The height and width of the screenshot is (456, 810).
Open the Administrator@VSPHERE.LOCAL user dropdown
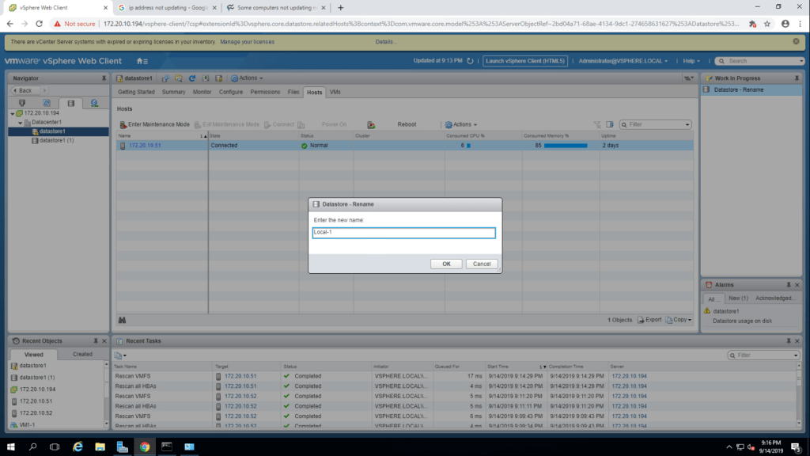pos(623,61)
